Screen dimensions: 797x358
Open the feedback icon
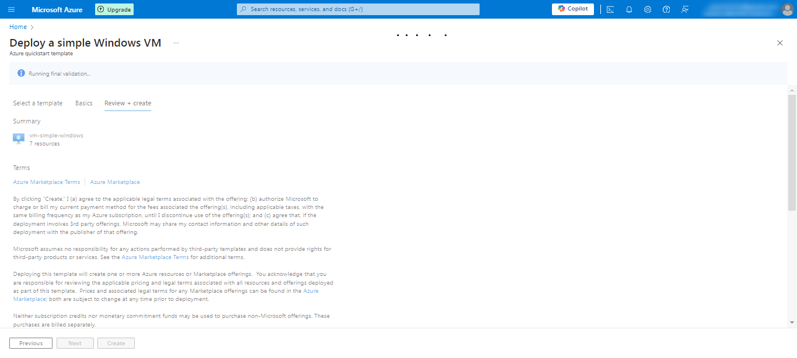coord(685,9)
